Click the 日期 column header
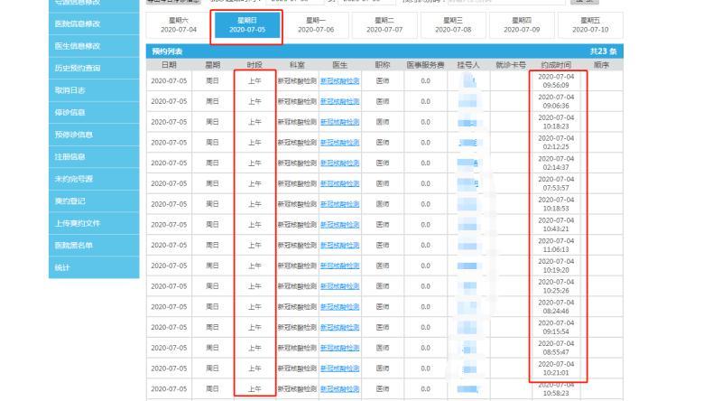The image size is (722, 401). 169,65
